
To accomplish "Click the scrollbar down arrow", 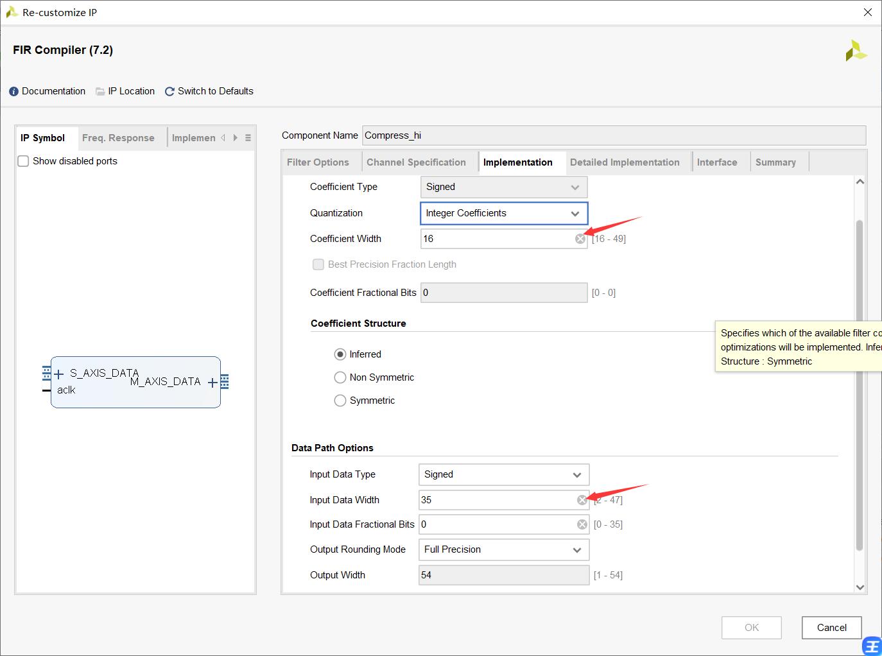I will (860, 587).
